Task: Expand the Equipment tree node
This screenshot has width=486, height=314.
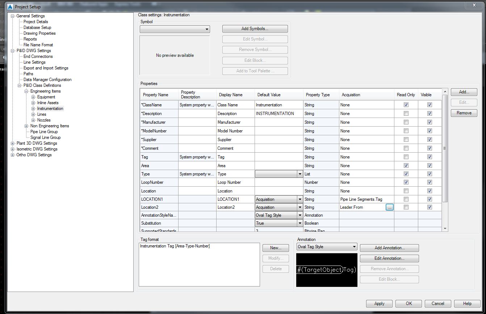Action: point(33,97)
